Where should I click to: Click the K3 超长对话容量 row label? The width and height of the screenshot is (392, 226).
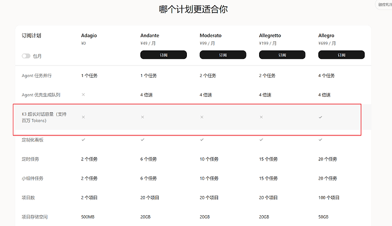coord(44,117)
